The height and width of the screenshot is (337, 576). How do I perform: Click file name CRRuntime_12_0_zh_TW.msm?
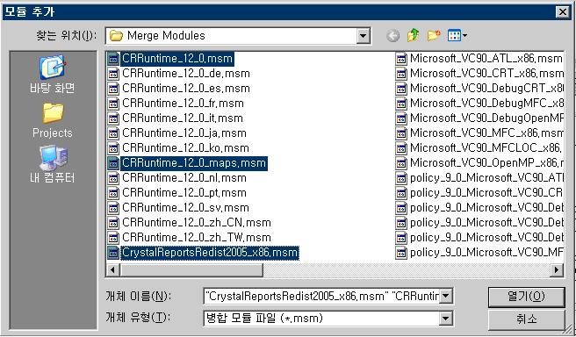click(x=197, y=238)
